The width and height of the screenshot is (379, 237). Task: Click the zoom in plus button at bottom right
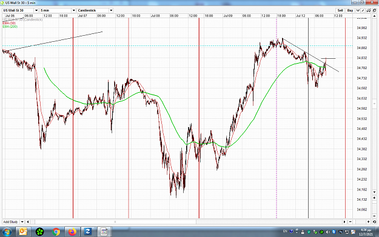tap(369, 222)
